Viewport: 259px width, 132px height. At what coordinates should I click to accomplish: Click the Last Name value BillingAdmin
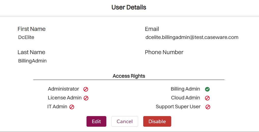(32, 61)
